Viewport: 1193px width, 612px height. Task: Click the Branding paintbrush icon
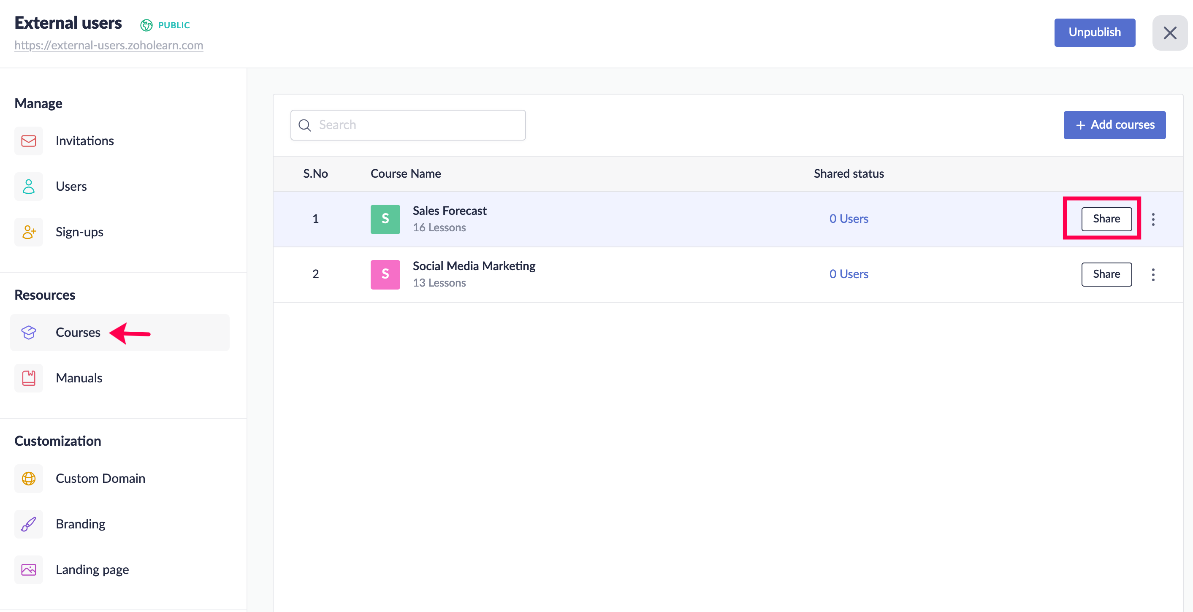click(x=29, y=524)
